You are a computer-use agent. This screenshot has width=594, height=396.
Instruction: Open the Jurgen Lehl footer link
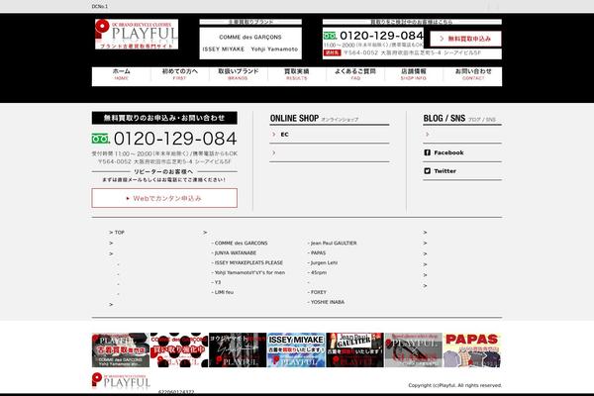tap(324, 262)
